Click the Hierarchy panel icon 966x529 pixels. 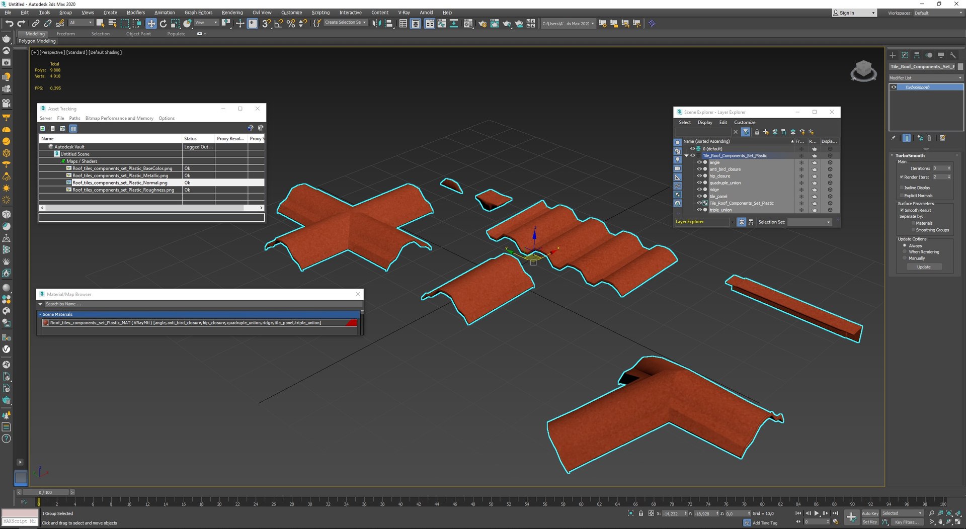(917, 55)
